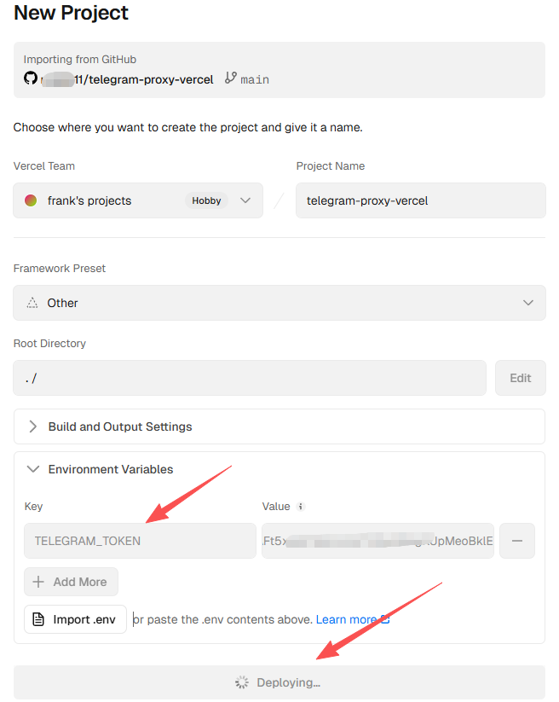This screenshot has width=559, height=702.
Task: Click the Edit button for Root Directory
Action: (x=520, y=378)
